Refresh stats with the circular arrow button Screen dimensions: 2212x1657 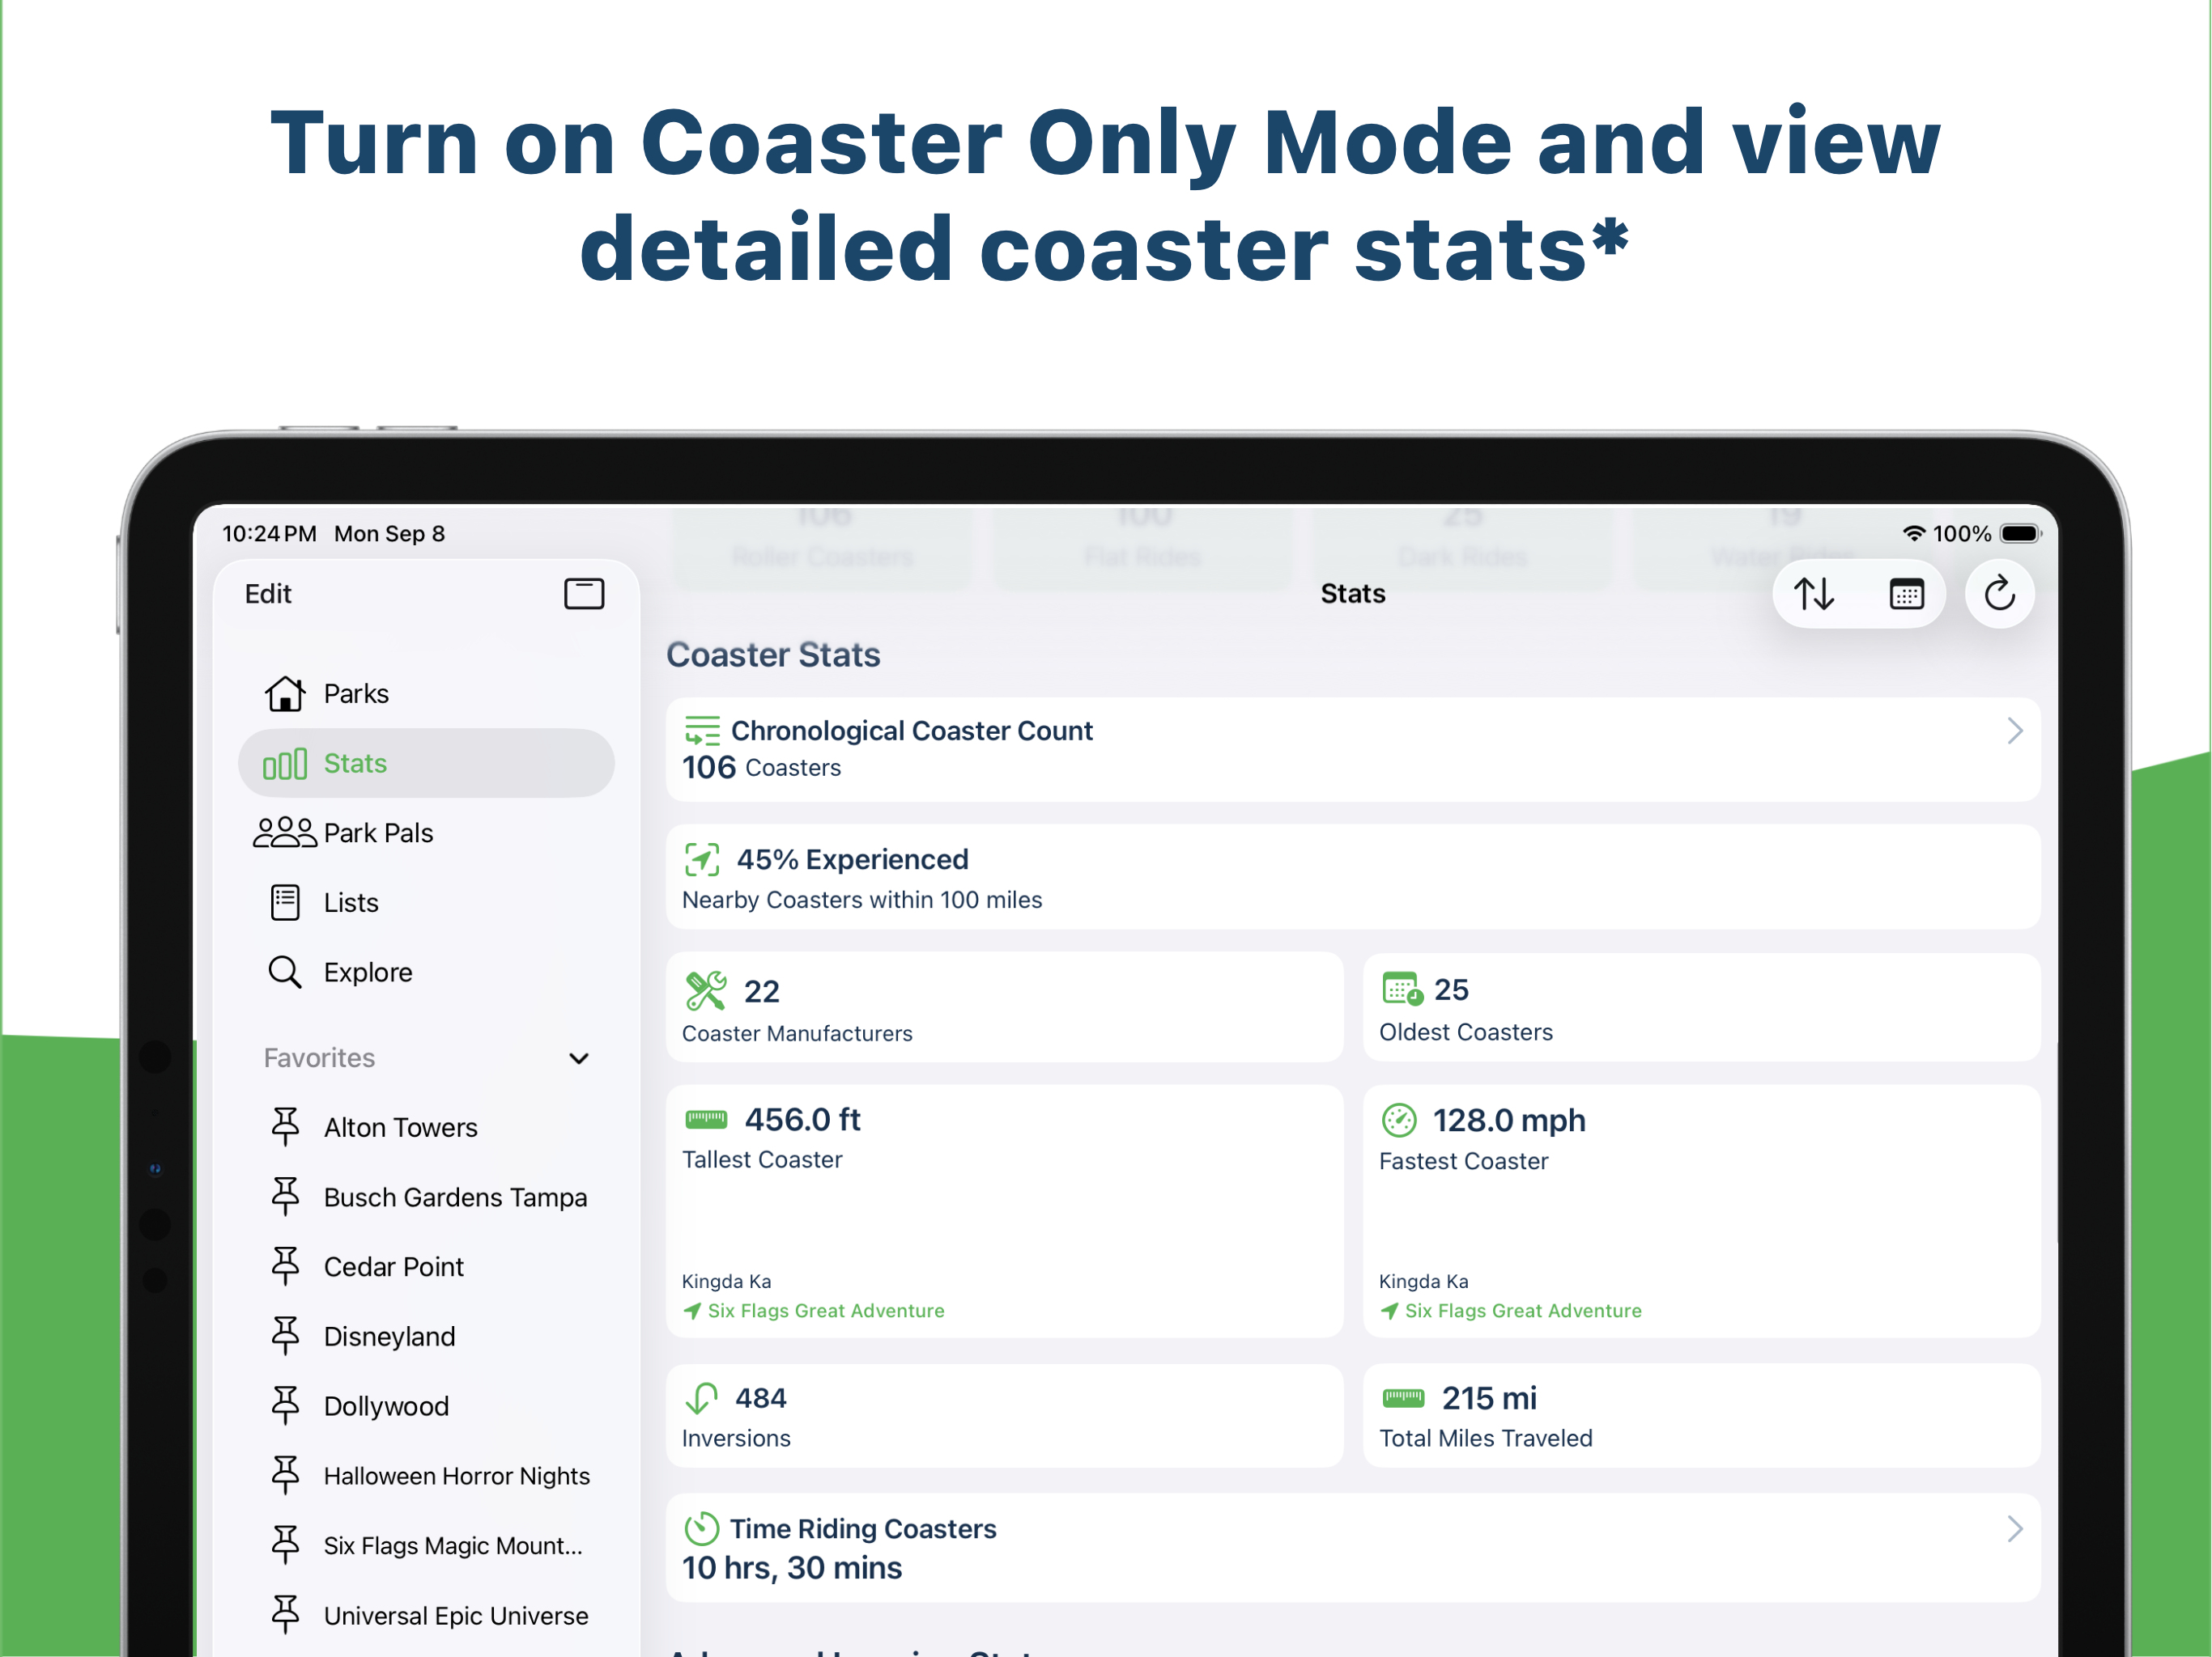(1999, 595)
